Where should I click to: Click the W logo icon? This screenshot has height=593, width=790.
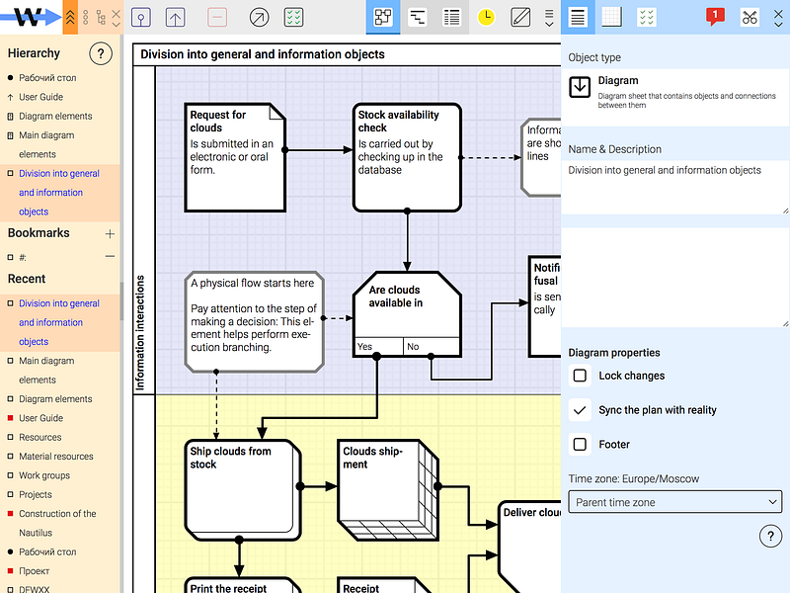coord(31,17)
